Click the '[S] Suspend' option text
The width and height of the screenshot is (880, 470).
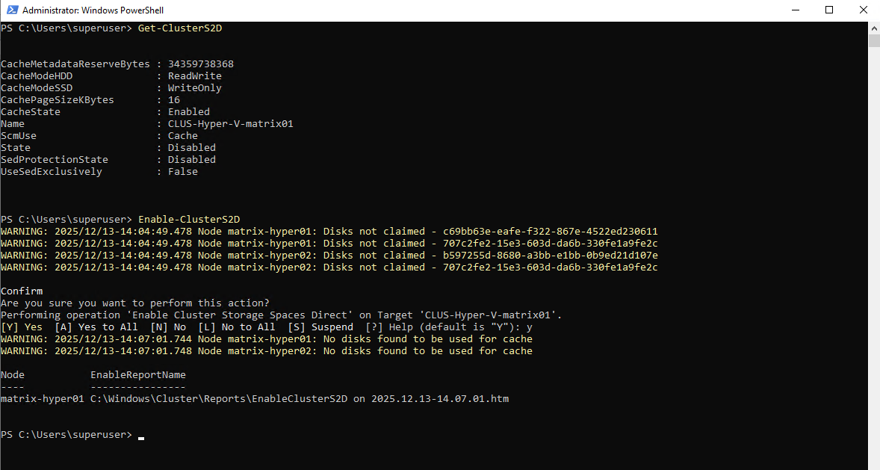pos(320,327)
